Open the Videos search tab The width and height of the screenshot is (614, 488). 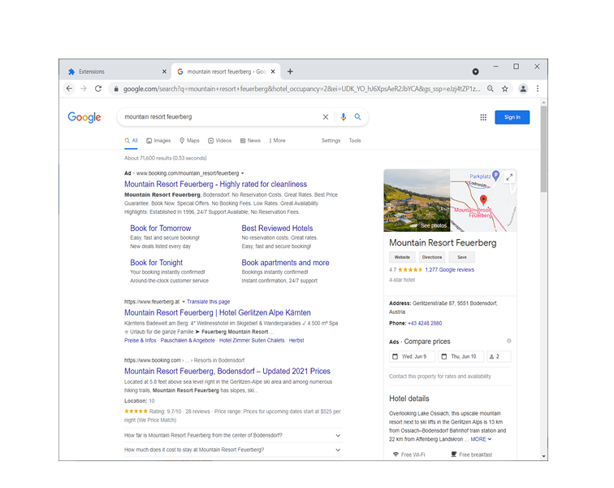[219, 141]
